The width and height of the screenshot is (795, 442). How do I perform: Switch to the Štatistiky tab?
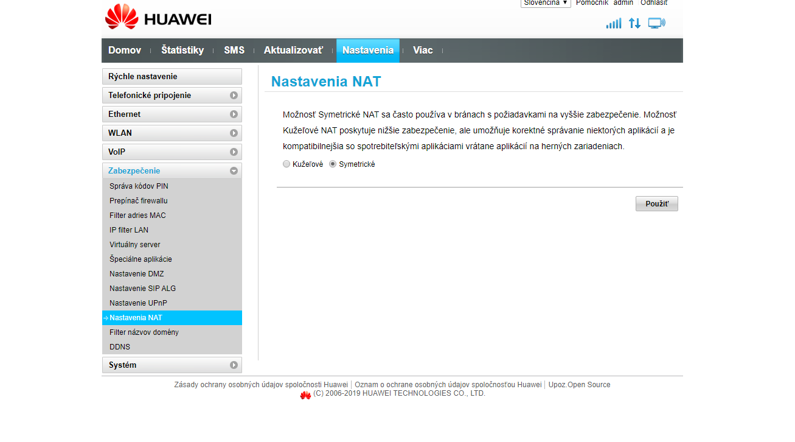coord(182,51)
